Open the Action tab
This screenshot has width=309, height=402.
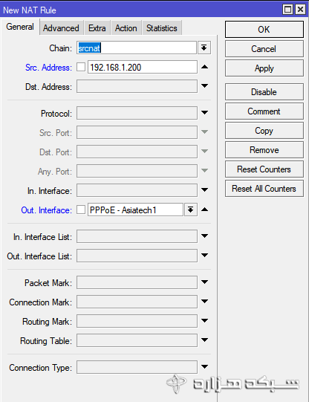pos(126,28)
